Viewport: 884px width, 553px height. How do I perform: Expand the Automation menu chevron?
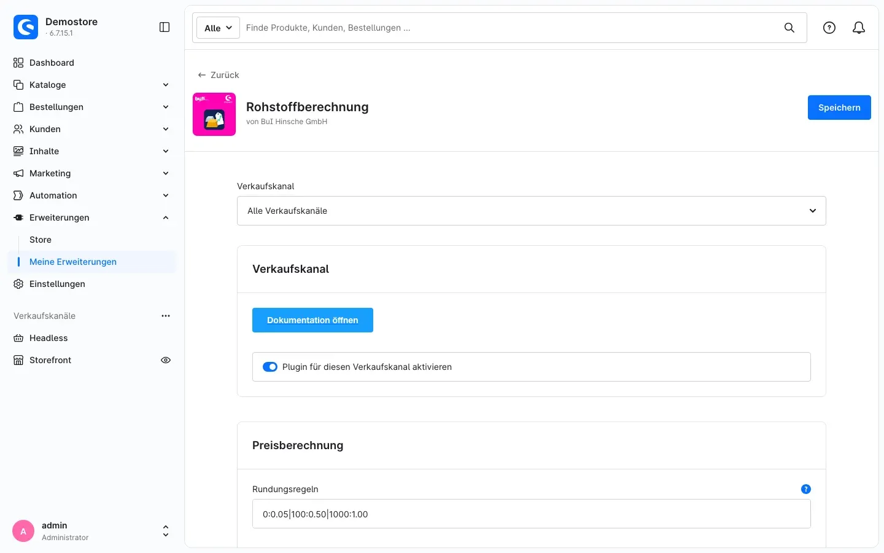(166, 195)
